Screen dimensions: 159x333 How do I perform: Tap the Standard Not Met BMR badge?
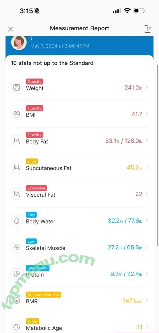(43, 295)
